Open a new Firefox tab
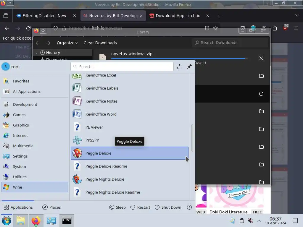The image size is (303, 227). (219, 16)
